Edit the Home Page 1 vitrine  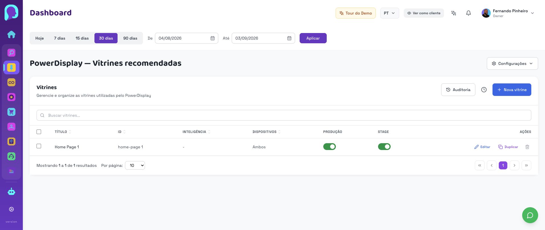click(x=482, y=147)
